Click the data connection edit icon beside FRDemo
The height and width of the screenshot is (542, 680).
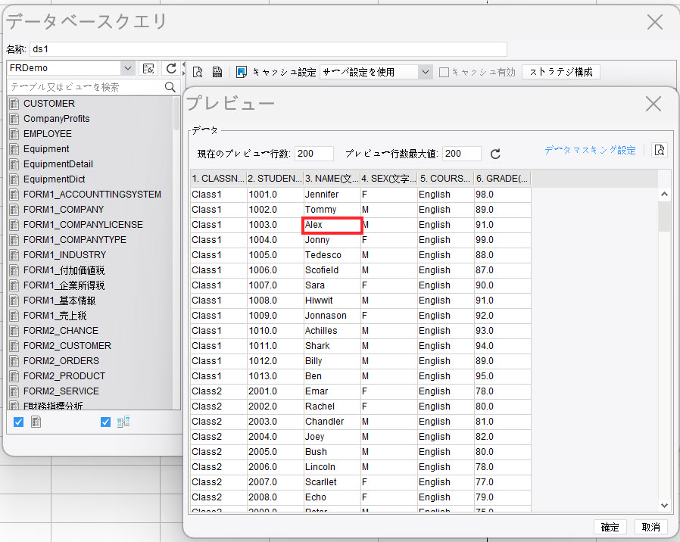click(148, 69)
